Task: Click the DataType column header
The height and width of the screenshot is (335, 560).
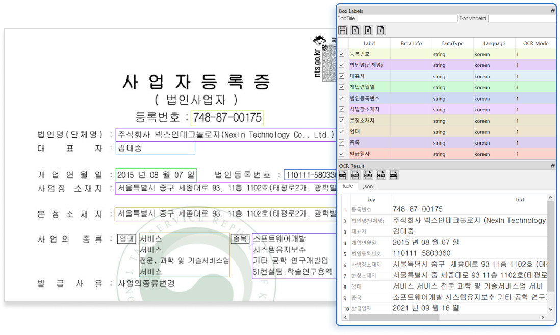Action: coord(452,43)
